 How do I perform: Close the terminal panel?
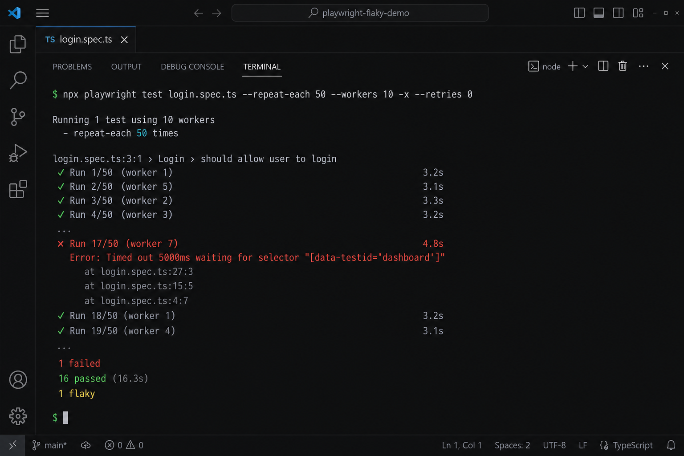(665, 66)
